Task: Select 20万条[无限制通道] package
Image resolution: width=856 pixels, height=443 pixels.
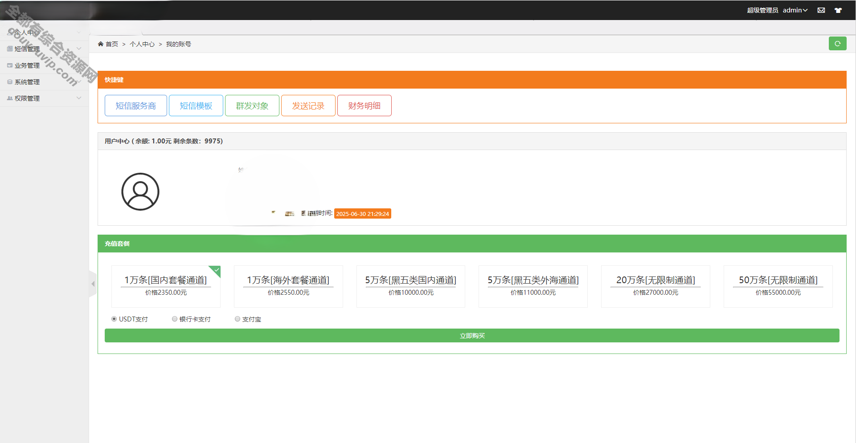Action: [x=655, y=286]
